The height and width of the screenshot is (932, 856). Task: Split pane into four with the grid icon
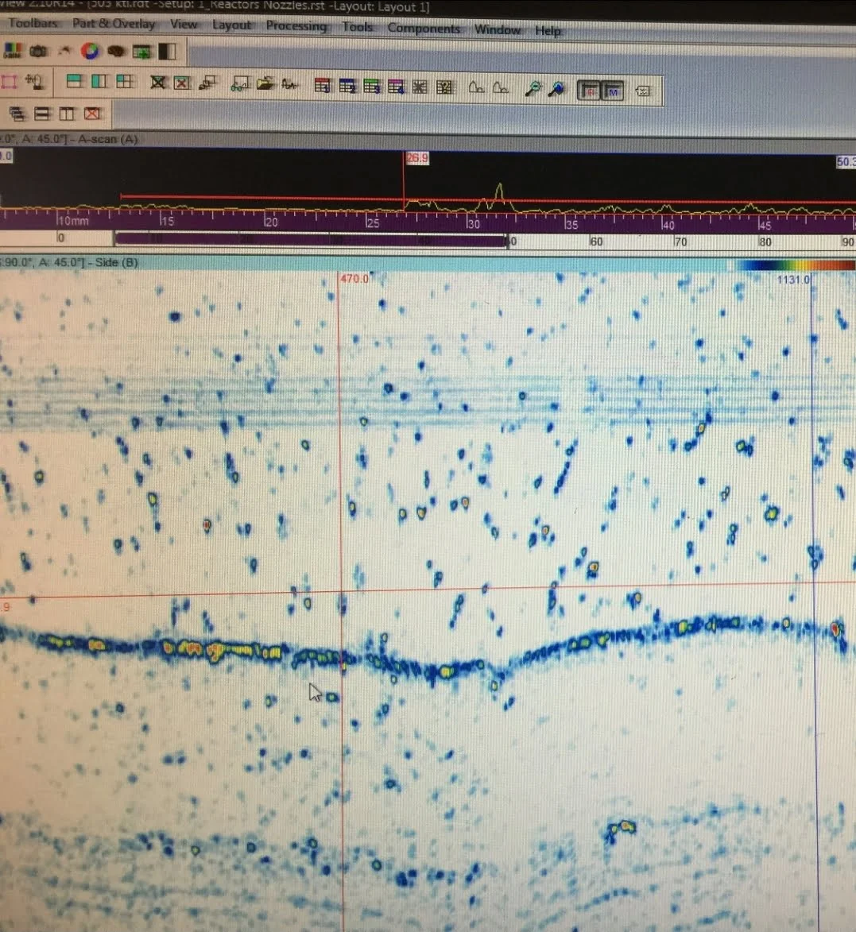pos(124,81)
